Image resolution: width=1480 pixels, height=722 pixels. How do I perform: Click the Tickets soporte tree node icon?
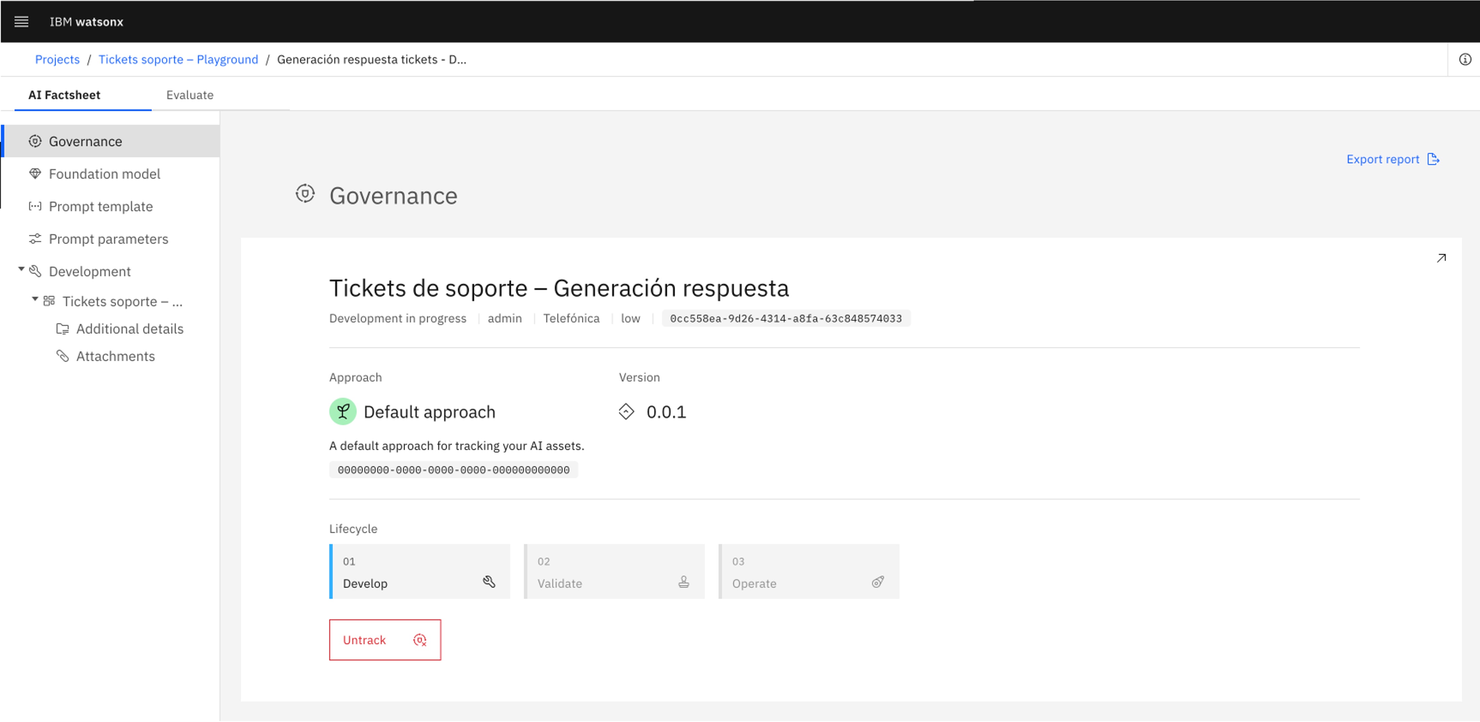point(49,301)
